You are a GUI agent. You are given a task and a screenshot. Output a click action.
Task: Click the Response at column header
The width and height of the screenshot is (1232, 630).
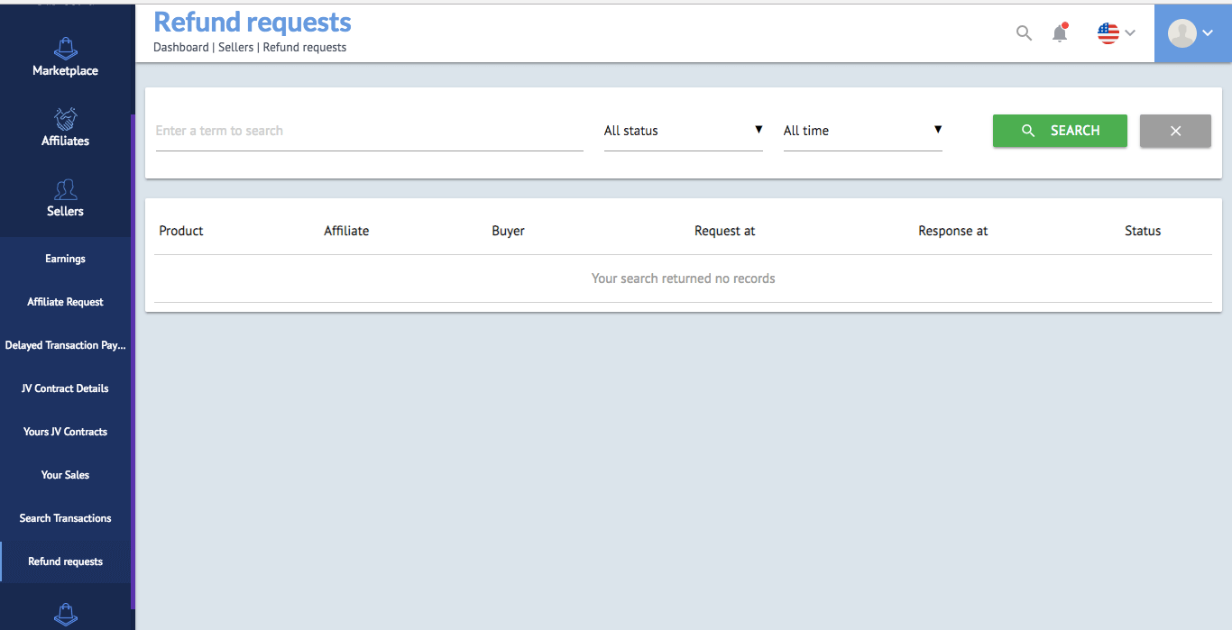point(952,231)
